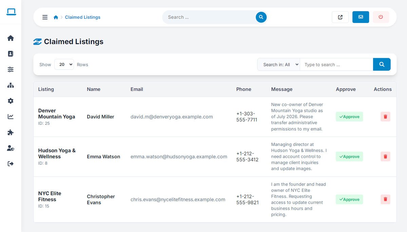Delete the Denver Mountain Yoga claim

[385, 117]
